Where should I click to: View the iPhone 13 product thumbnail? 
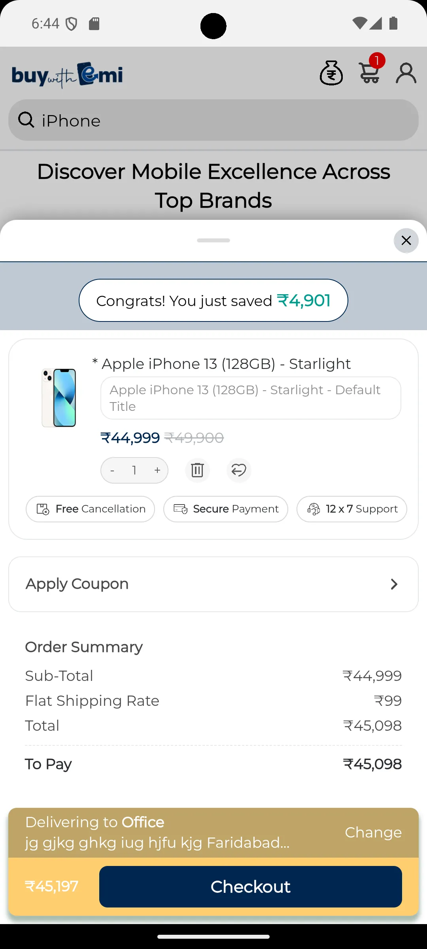[58, 397]
